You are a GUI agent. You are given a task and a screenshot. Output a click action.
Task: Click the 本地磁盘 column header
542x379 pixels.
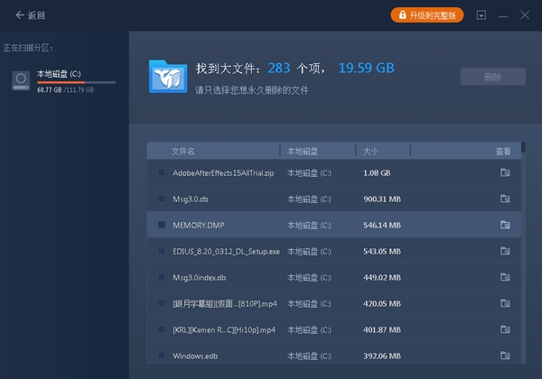coord(303,152)
